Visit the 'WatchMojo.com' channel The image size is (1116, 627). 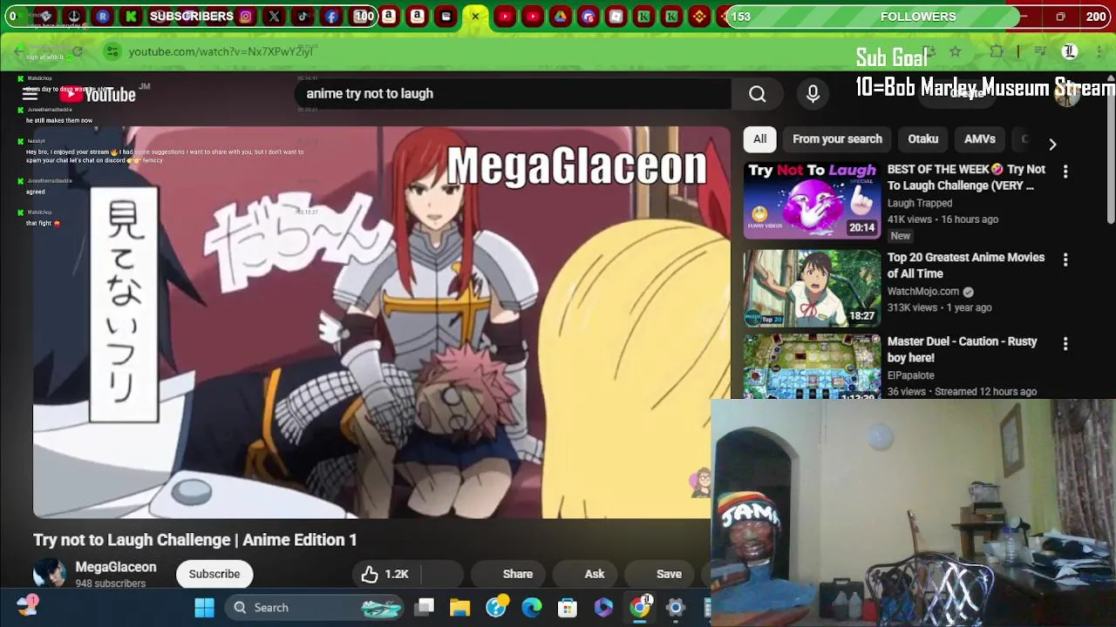(923, 292)
